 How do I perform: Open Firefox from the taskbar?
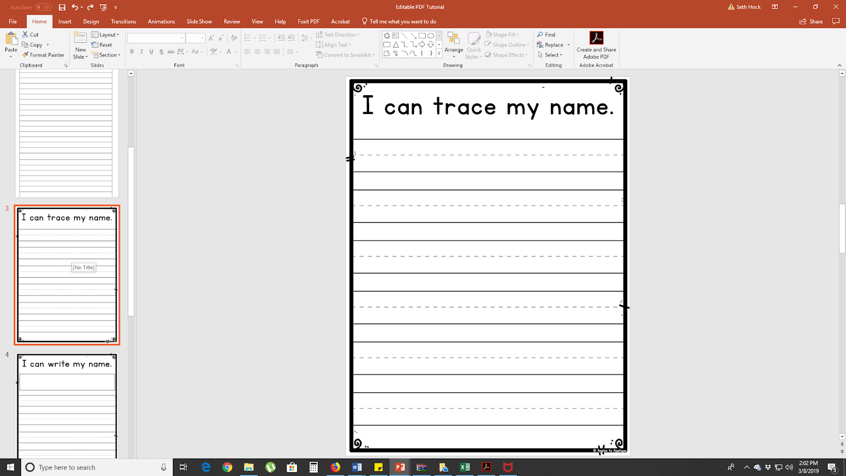[335, 467]
